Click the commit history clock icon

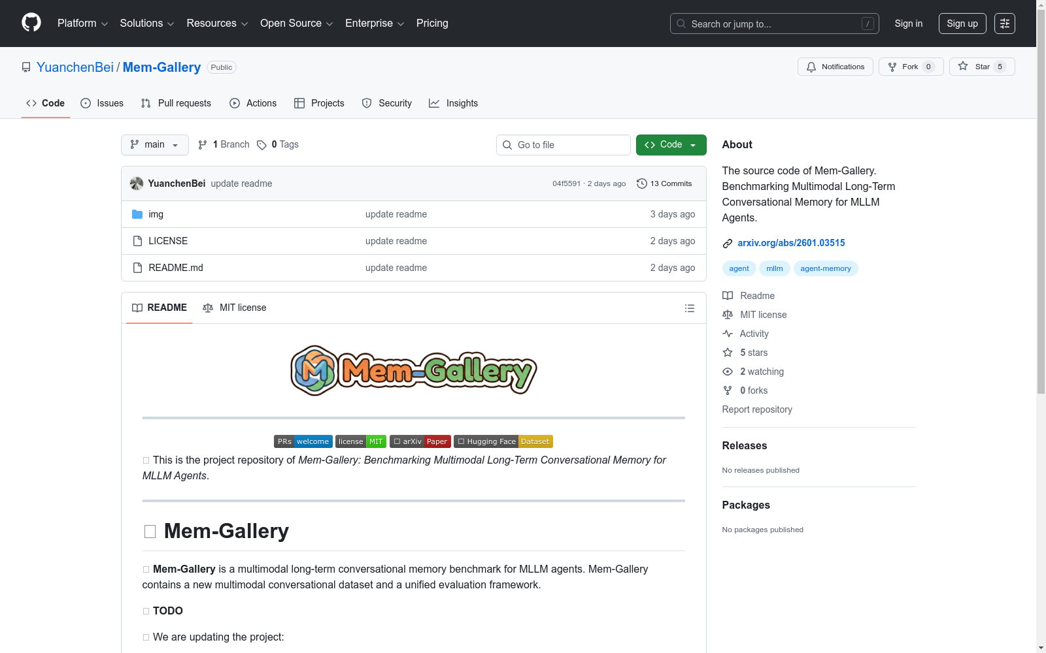pos(642,183)
